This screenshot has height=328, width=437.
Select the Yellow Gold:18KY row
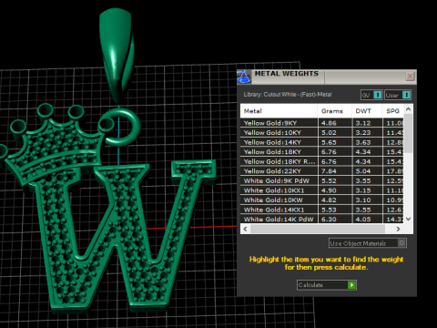coord(322,152)
